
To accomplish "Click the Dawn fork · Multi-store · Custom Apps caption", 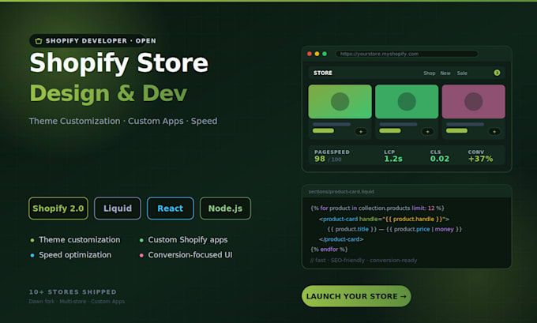I will (77, 302).
